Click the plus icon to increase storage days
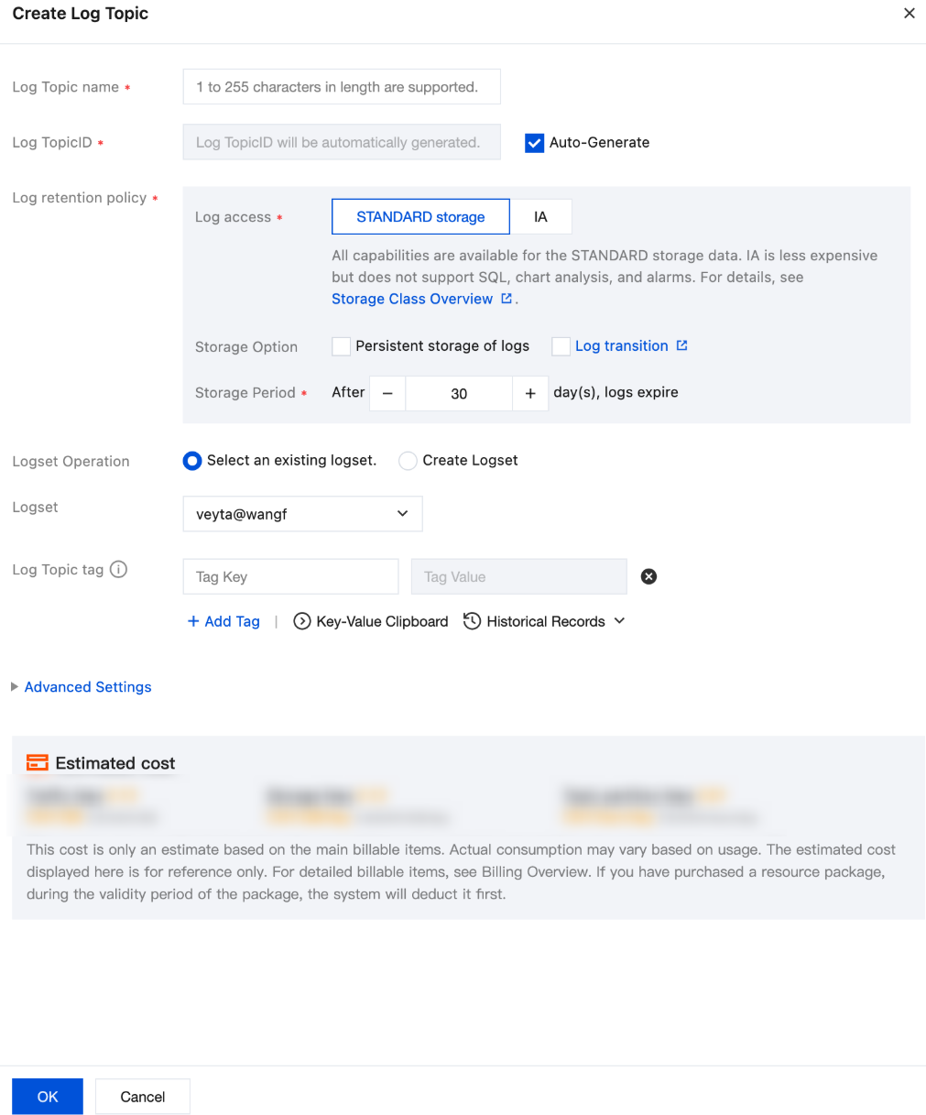Viewport: 926px width, 1115px height. click(530, 393)
